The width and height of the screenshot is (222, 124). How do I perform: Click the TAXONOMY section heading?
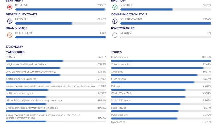[x=14, y=47]
